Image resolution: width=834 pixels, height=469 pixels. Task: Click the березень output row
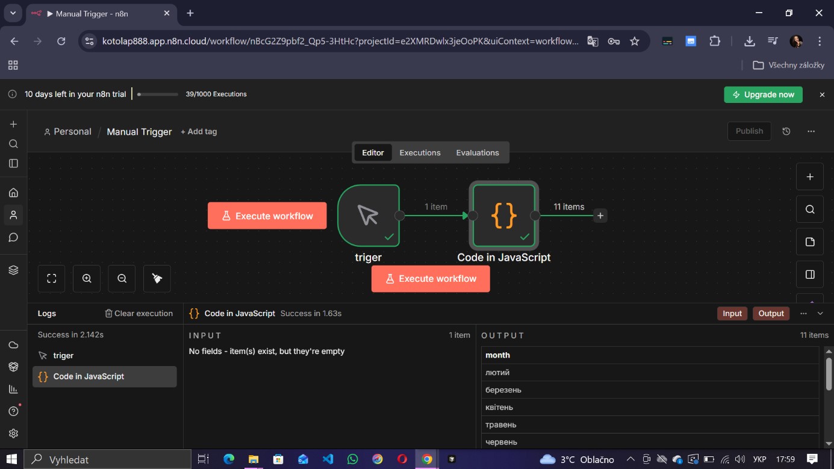[x=650, y=390]
